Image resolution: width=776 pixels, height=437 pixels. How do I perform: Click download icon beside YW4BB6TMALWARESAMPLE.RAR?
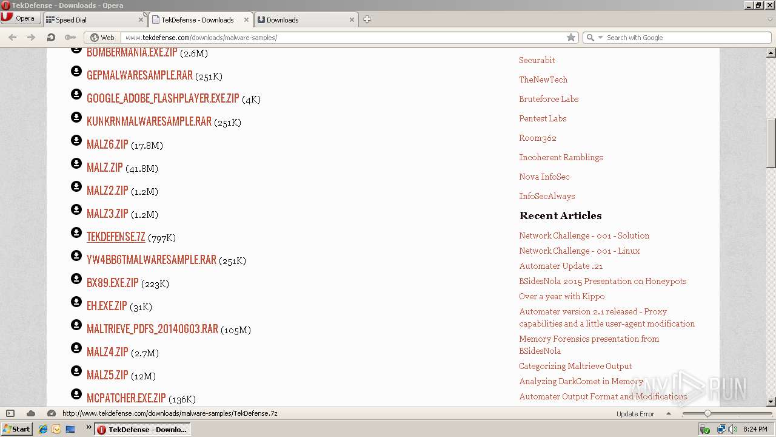[x=76, y=256]
